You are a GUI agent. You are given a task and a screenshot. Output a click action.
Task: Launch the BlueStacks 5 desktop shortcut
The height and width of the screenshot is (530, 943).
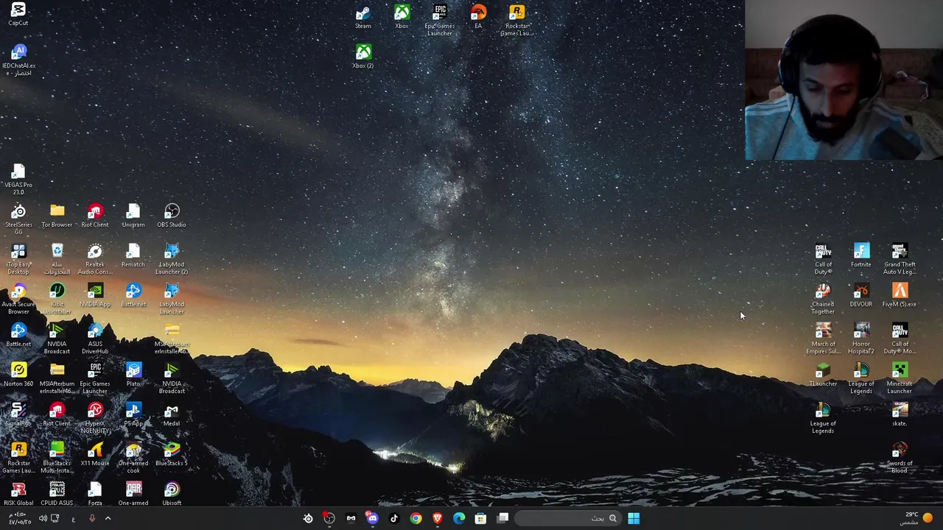[x=172, y=453]
